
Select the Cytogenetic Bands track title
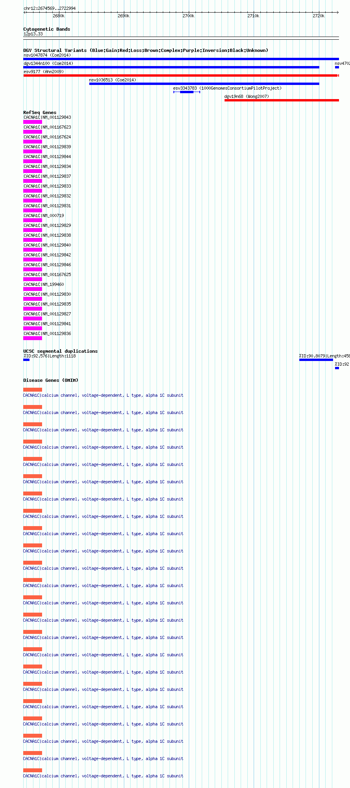[x=47, y=29]
